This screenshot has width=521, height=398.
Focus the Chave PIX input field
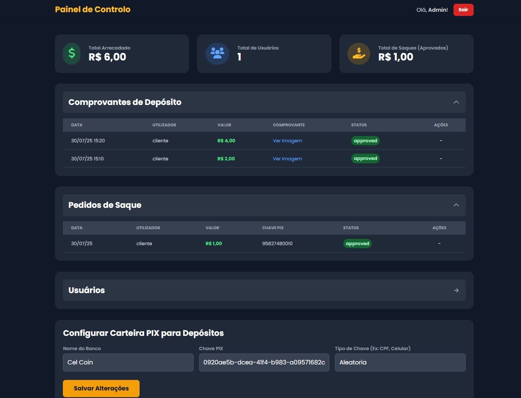point(264,362)
